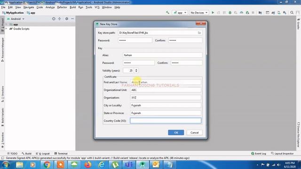301x169 pixels.
Task: Open the Tools menu
Action: pyautogui.click(x=89, y=8)
